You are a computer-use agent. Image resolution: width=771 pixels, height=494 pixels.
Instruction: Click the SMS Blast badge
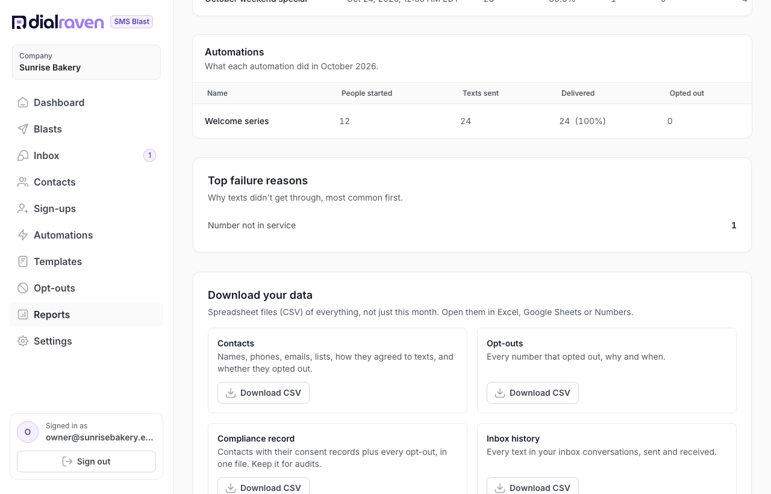point(131,22)
